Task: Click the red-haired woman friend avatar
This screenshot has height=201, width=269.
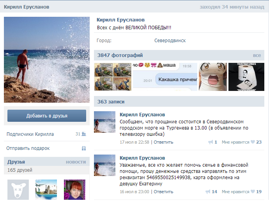Action: 74,190
